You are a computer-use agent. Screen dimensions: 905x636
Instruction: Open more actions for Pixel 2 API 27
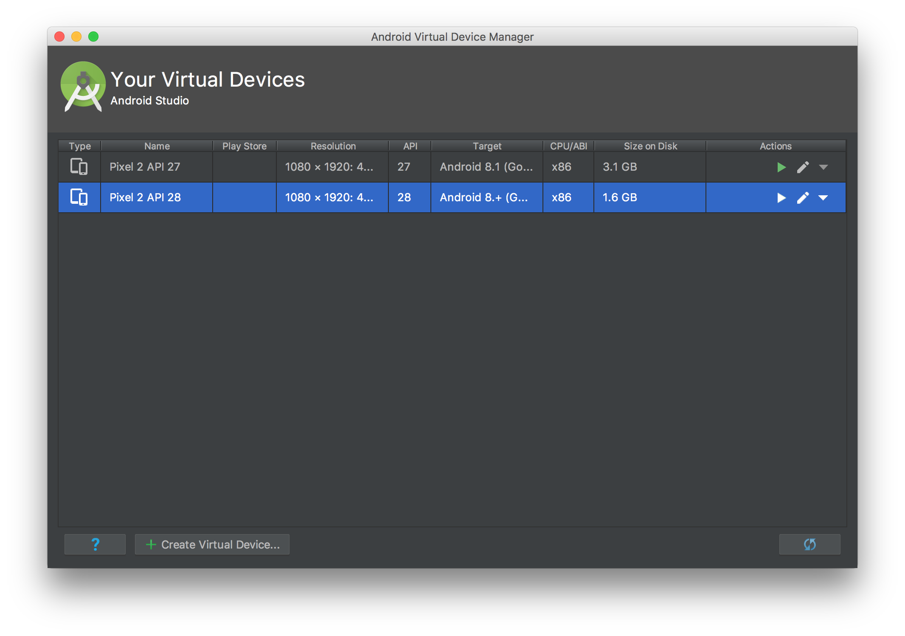(824, 168)
